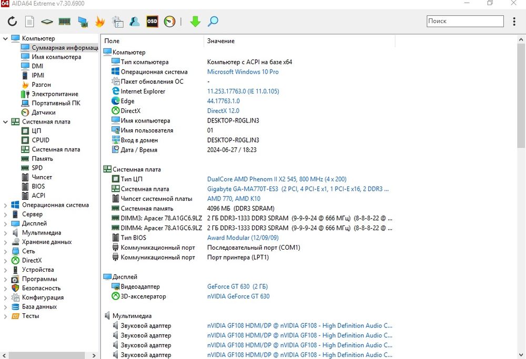Select Память tree item

(x=42, y=159)
